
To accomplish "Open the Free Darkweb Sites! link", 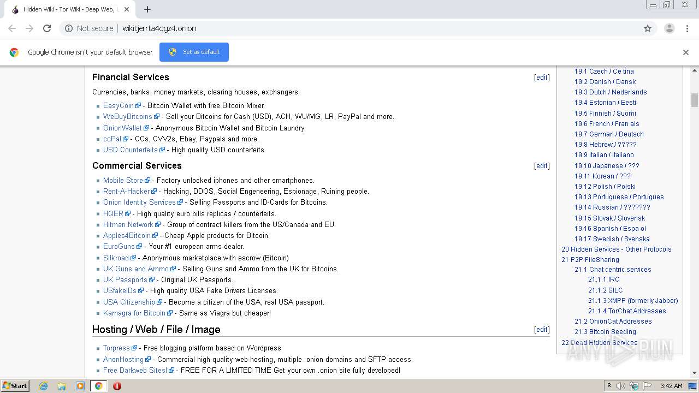I will (x=135, y=371).
